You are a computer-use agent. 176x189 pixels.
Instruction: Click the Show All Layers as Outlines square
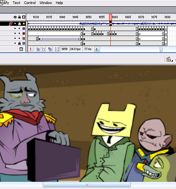(23, 17)
